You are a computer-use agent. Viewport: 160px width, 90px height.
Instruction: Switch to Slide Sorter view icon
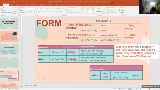(x=133, y=89)
